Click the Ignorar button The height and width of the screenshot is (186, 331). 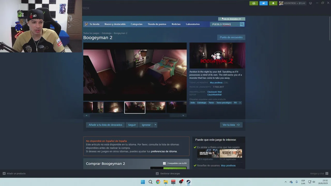point(146,125)
